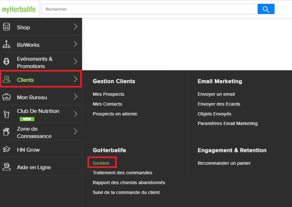Viewport: 292px width, 207px height.
Task: Click the Mon Bureau briefcase icon
Action: coord(6,97)
